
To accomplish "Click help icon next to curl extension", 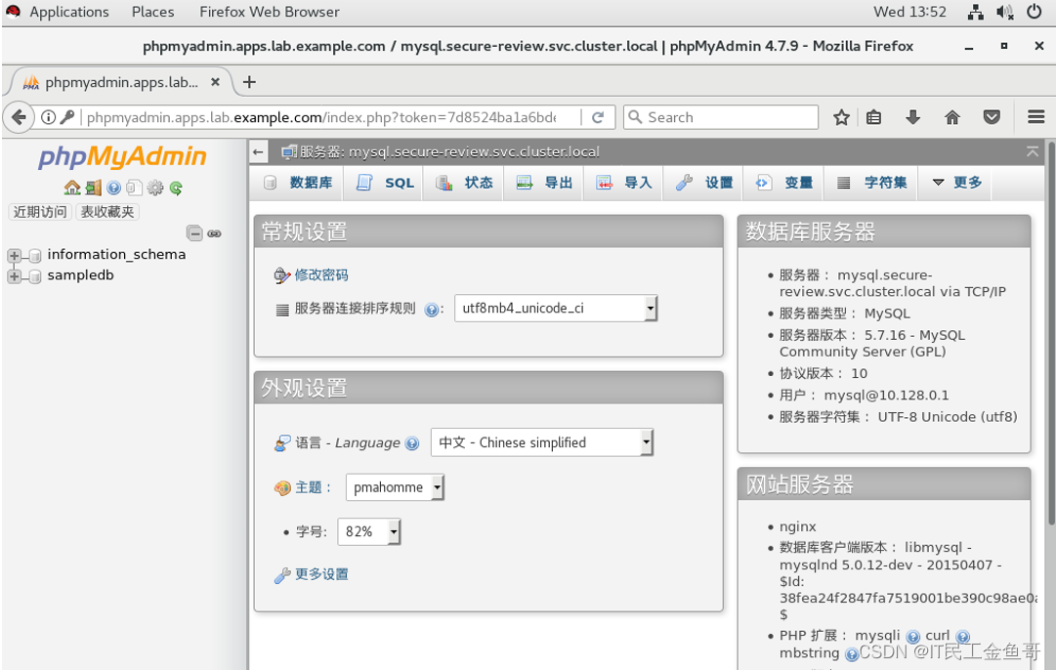I will click(x=963, y=637).
